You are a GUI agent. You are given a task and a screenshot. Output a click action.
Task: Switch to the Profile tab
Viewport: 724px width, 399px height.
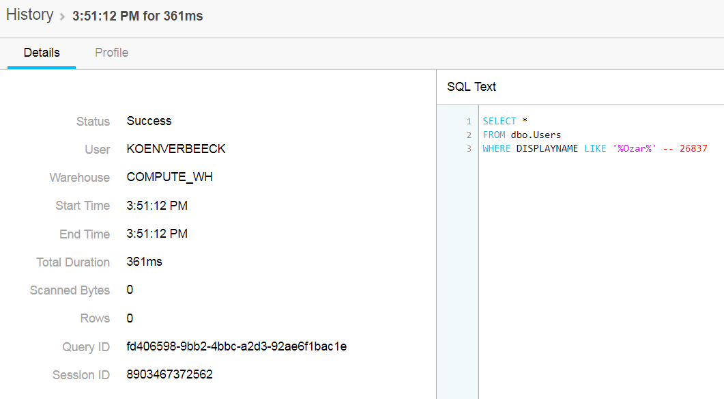(111, 52)
